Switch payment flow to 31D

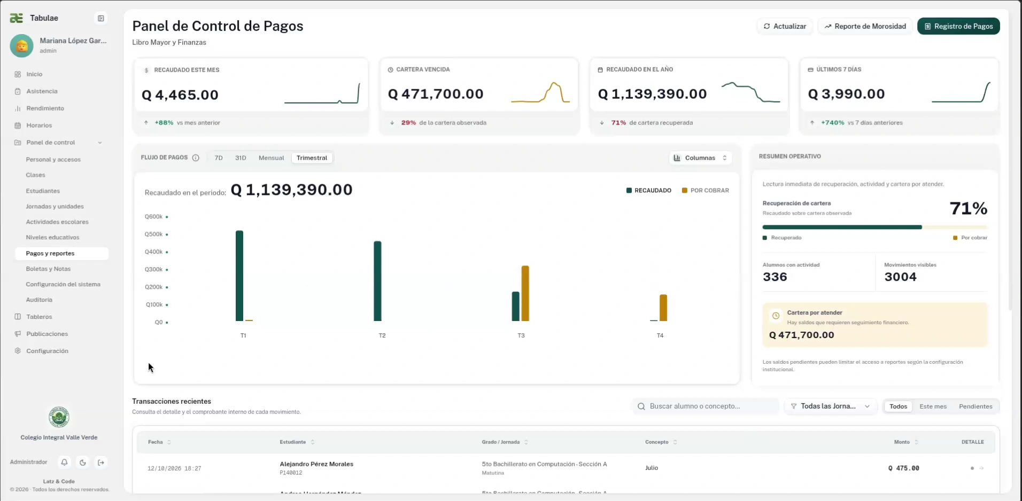[241, 158]
